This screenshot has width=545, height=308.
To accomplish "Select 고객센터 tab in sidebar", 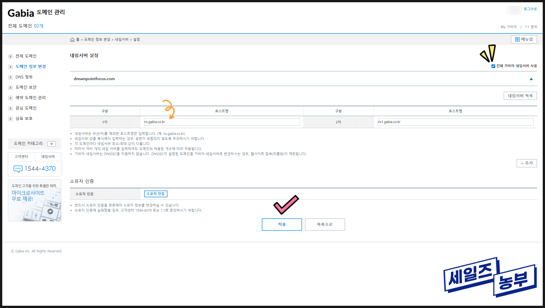I will (21, 157).
